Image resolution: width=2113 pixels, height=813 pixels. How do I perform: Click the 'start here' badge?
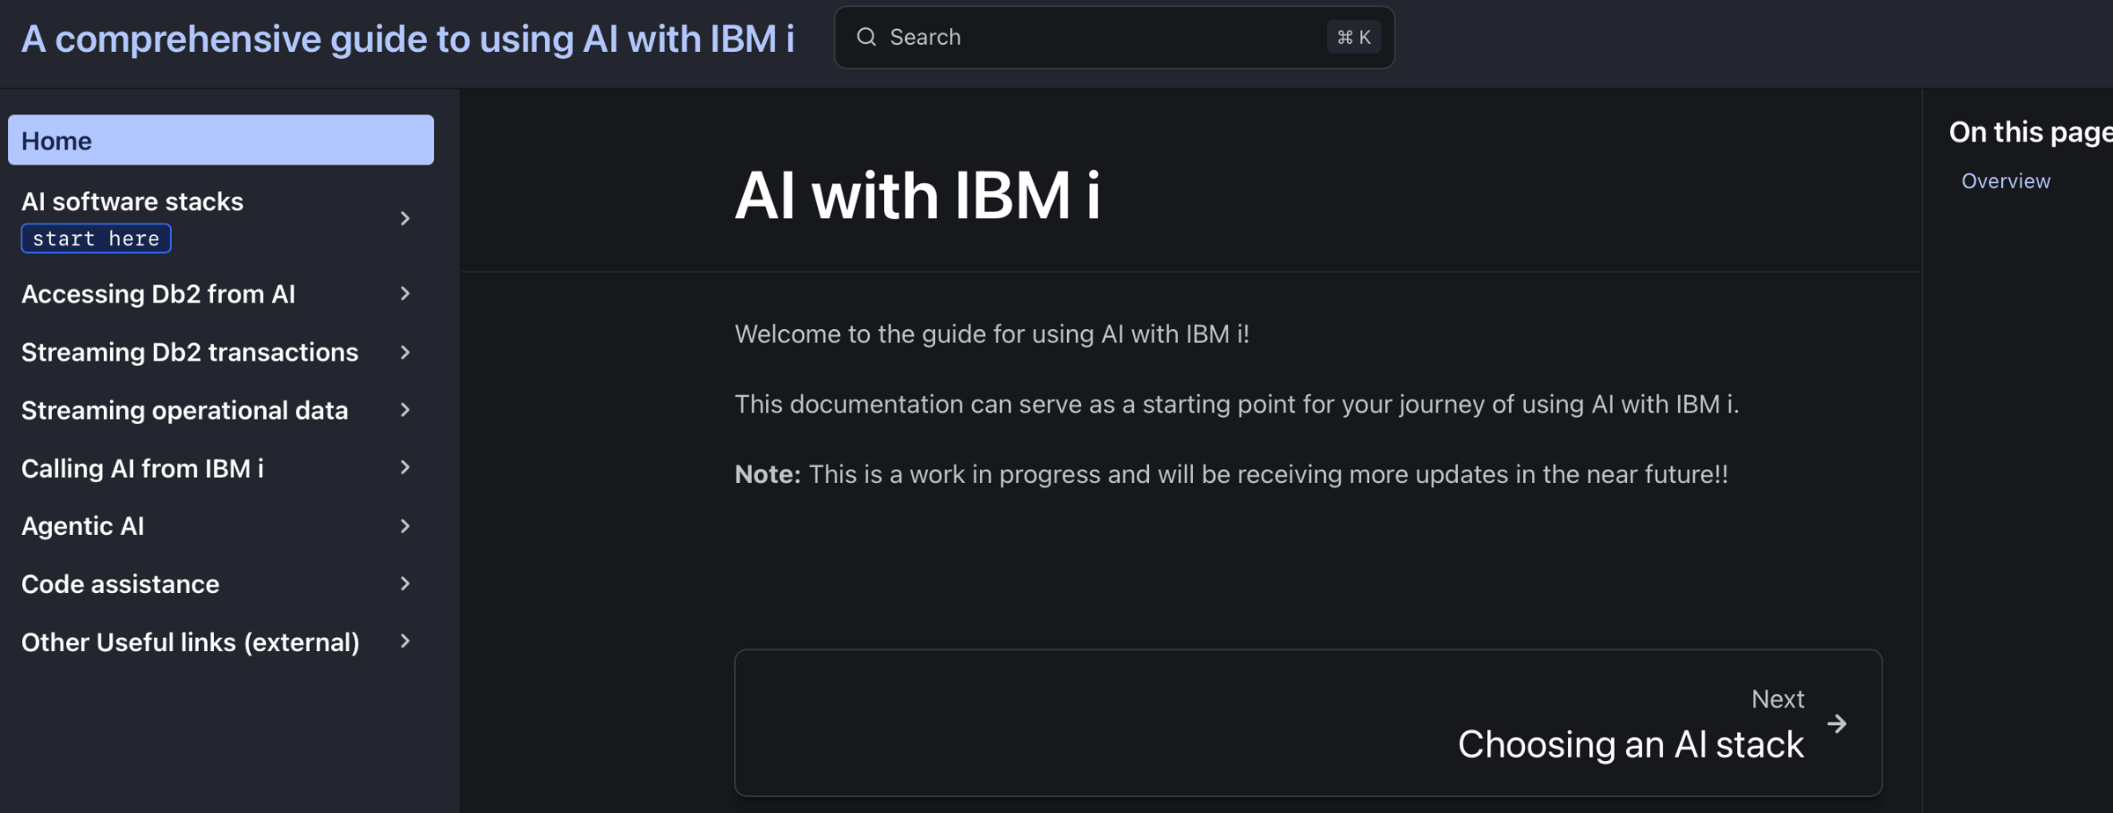96,238
